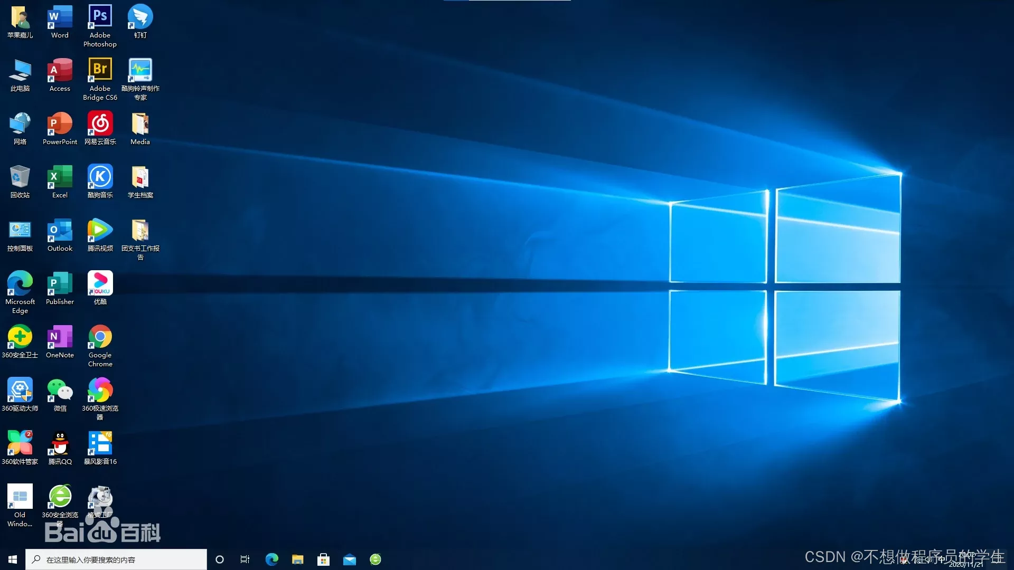Click the Mail envelope taskbar icon
Image resolution: width=1014 pixels, height=570 pixels.
coord(350,559)
